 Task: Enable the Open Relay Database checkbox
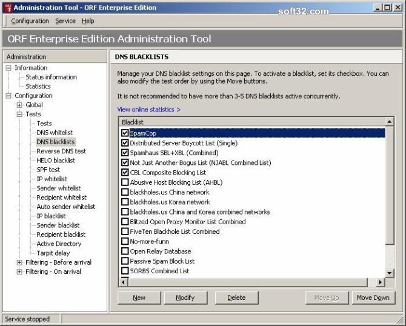(x=125, y=251)
